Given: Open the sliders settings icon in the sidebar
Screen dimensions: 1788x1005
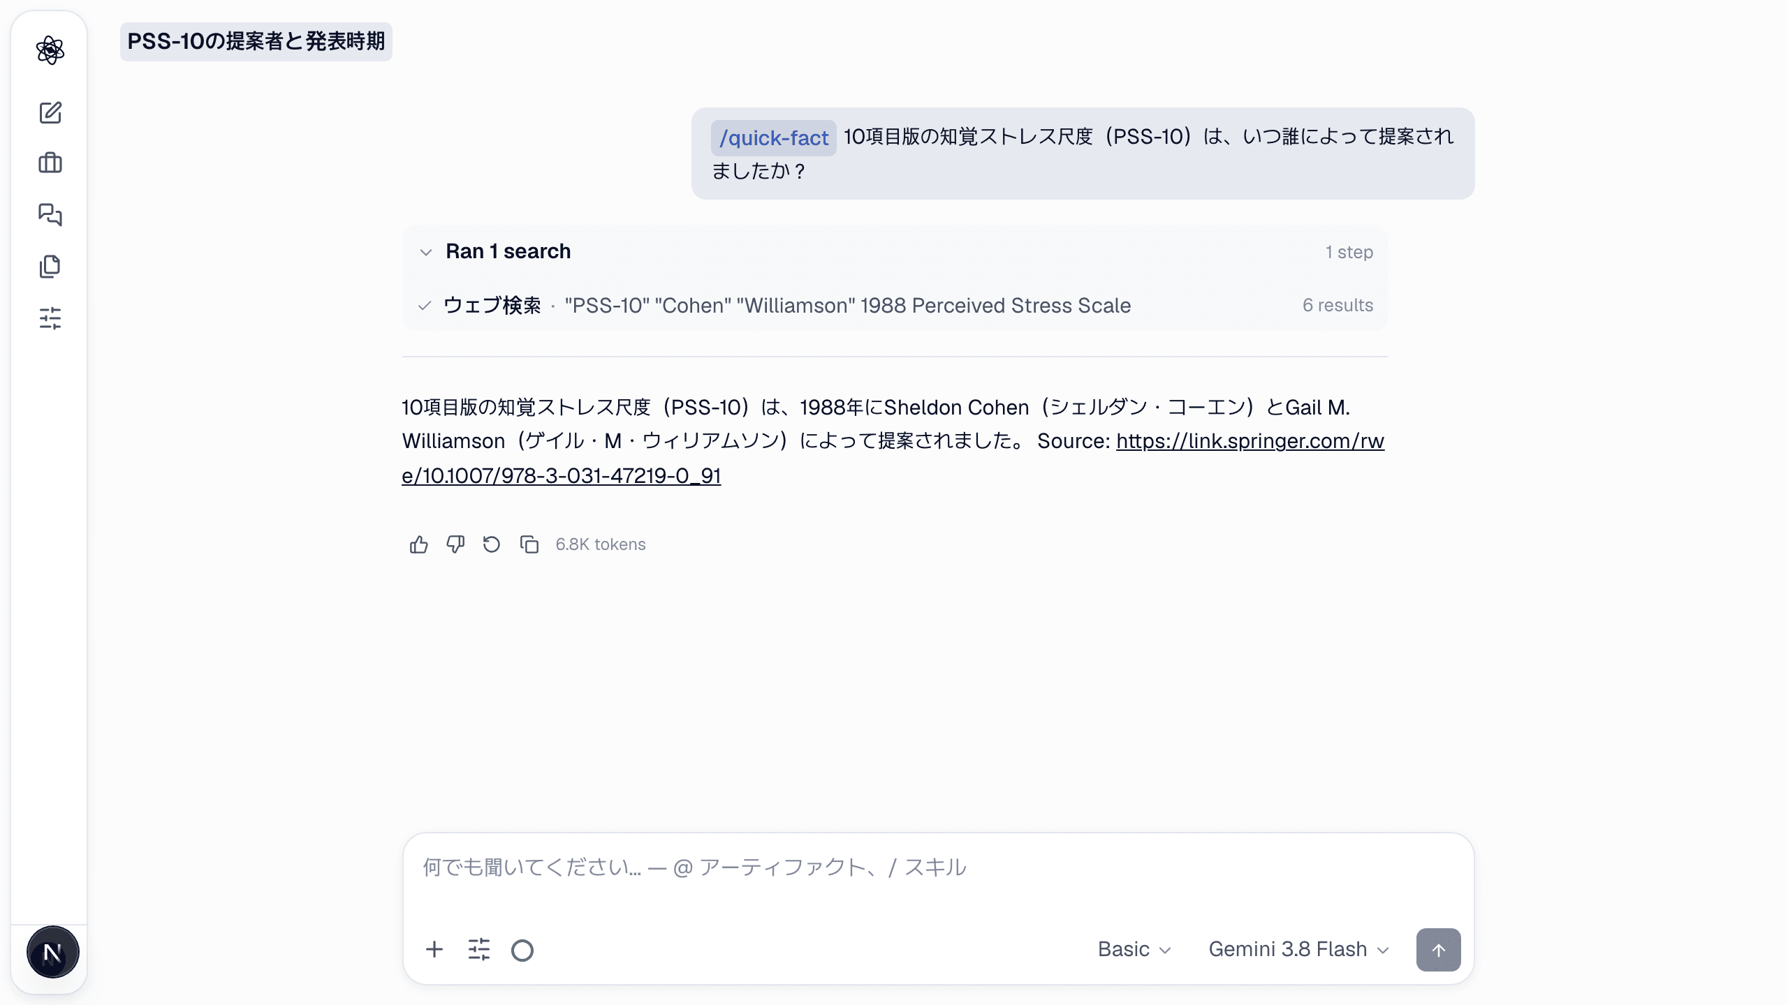Looking at the screenshot, I should pos(50,318).
